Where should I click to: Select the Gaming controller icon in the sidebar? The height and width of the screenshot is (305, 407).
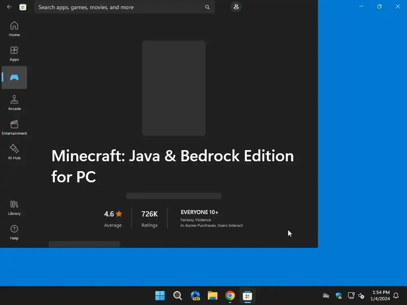pos(14,77)
